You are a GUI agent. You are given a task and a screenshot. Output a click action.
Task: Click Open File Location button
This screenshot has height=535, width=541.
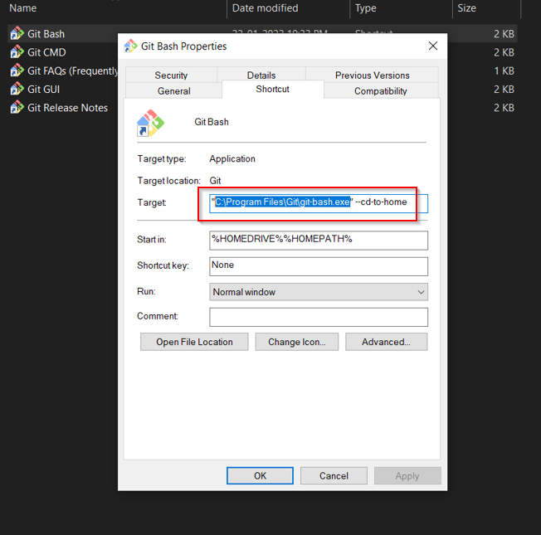(x=194, y=342)
